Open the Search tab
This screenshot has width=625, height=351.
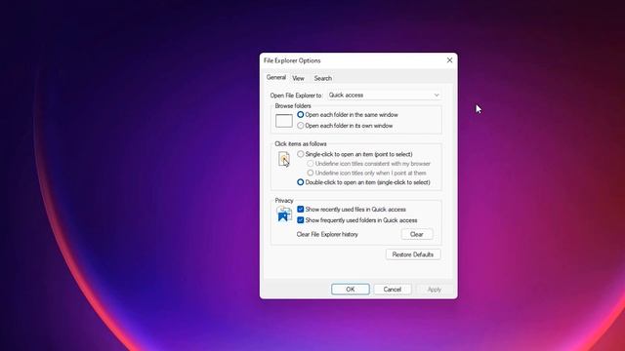[323, 78]
